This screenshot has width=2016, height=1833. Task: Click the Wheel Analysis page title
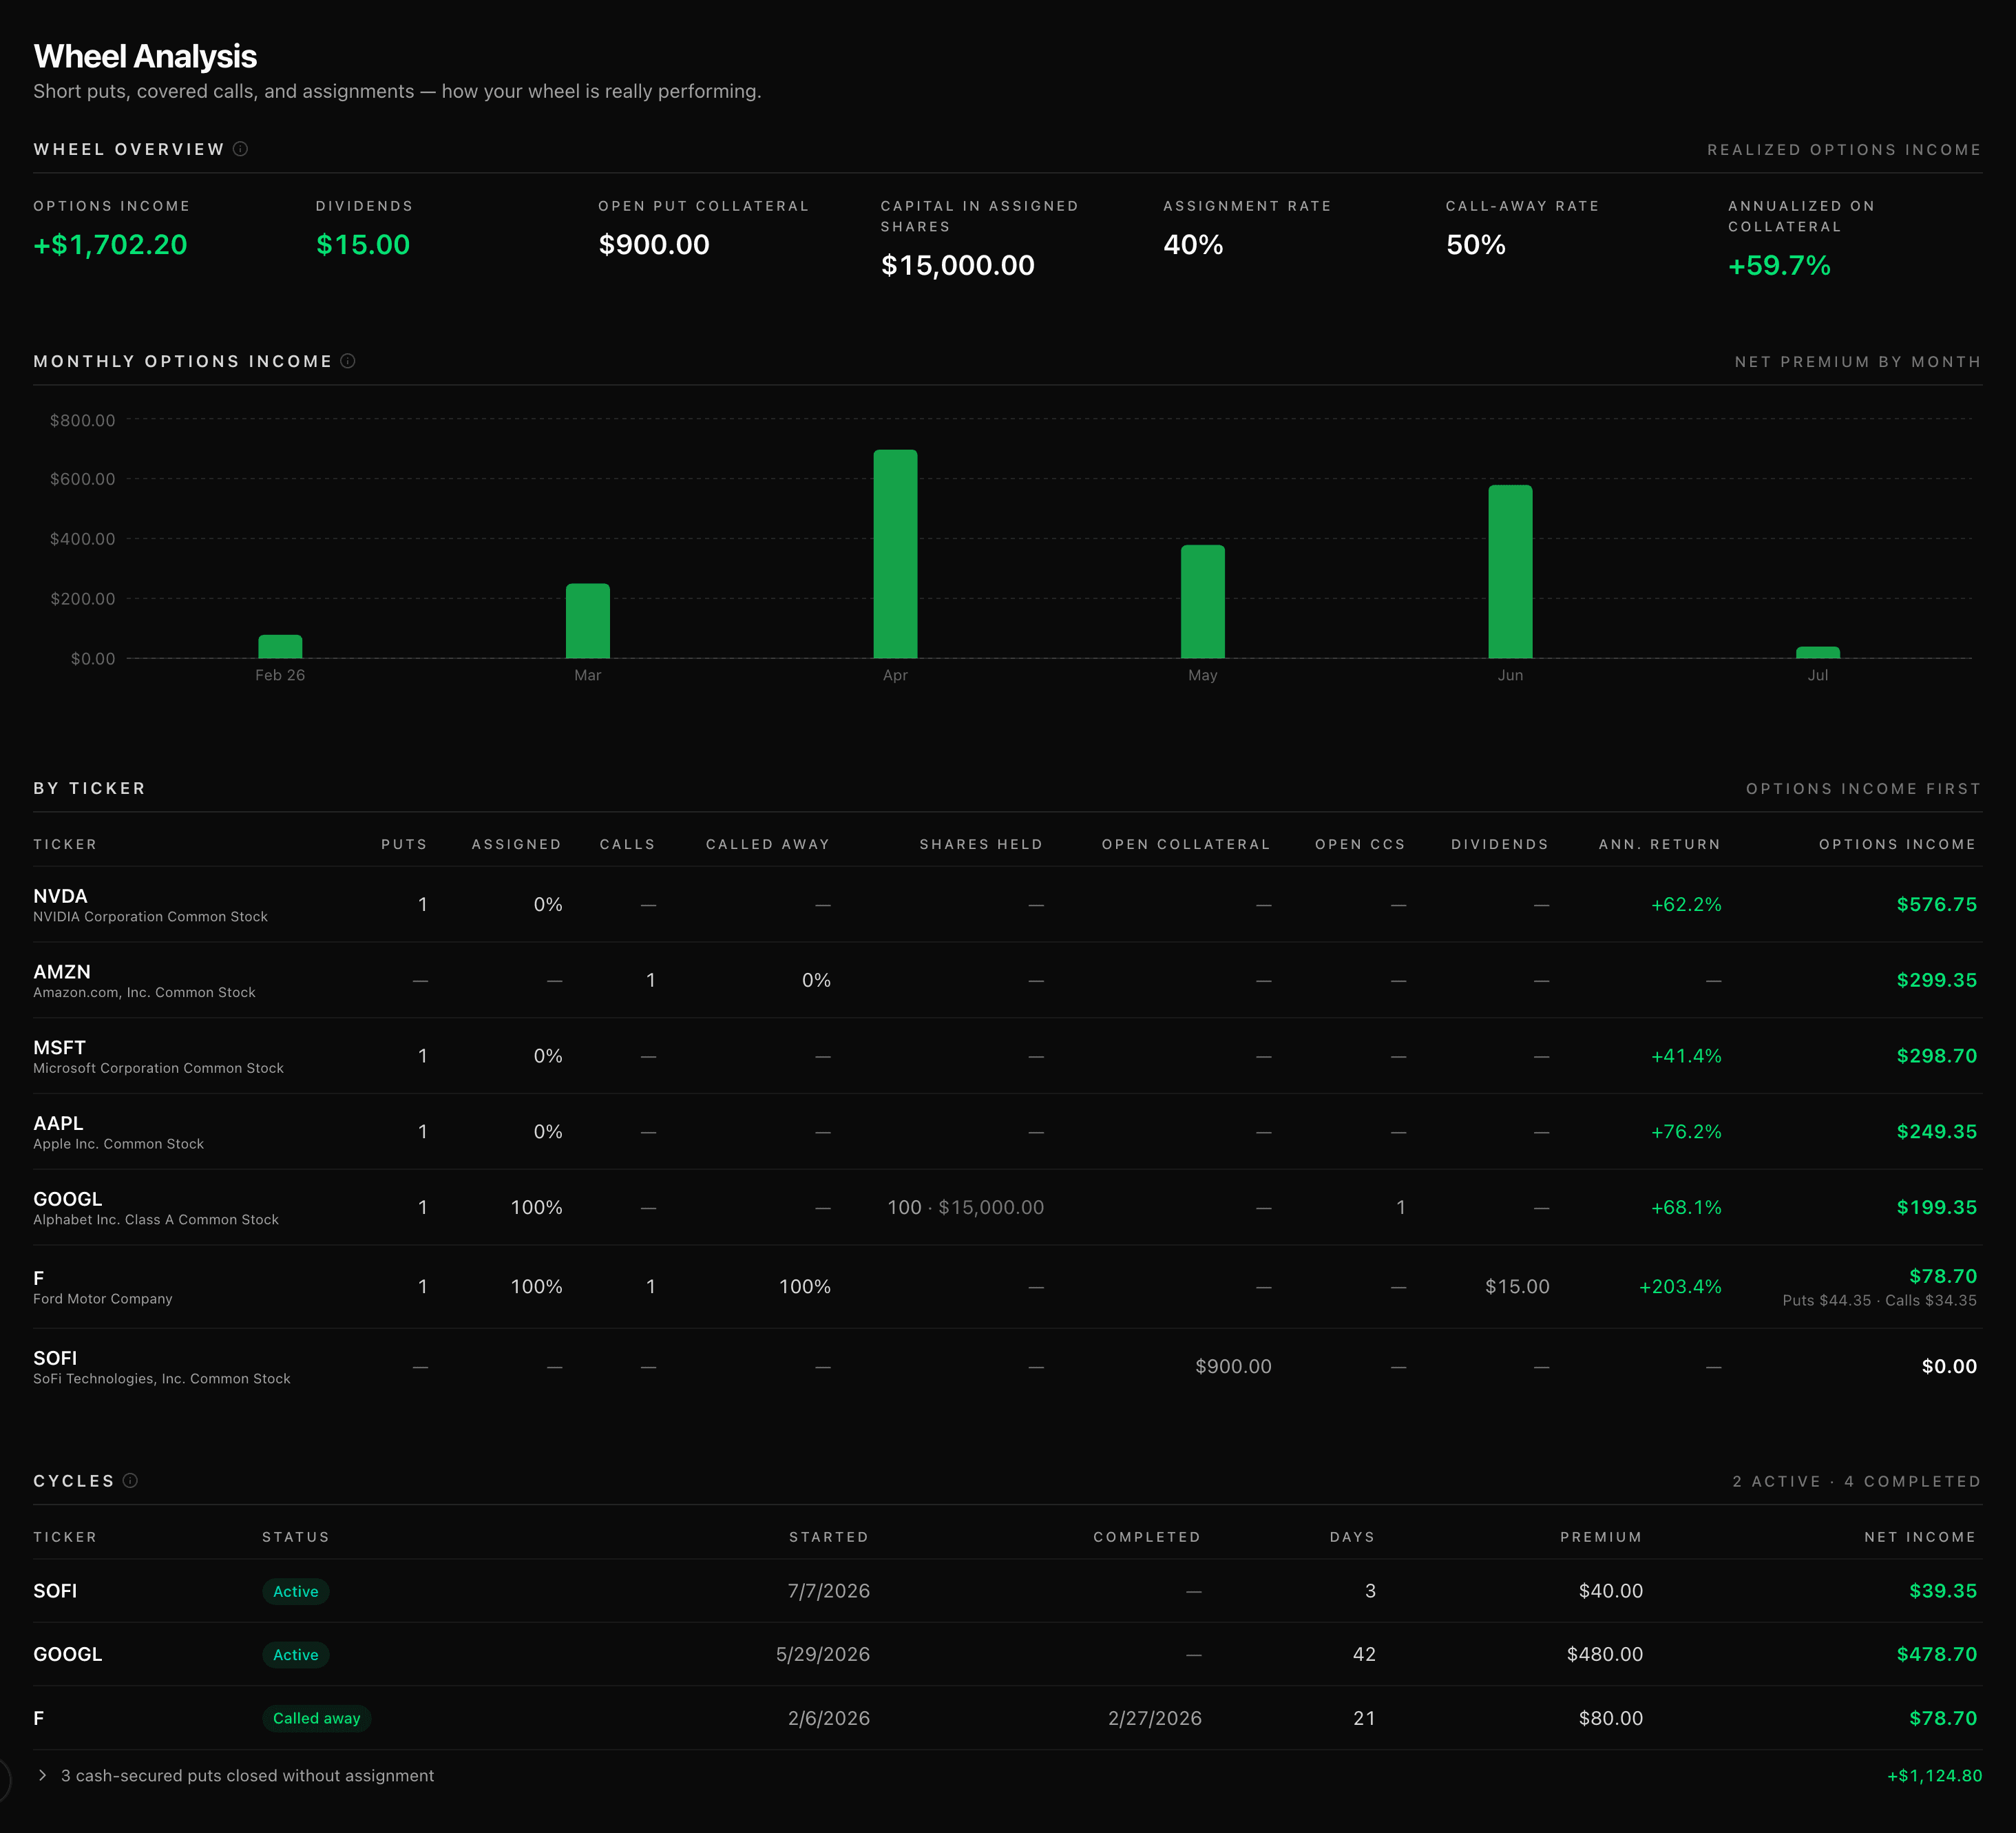[145, 57]
